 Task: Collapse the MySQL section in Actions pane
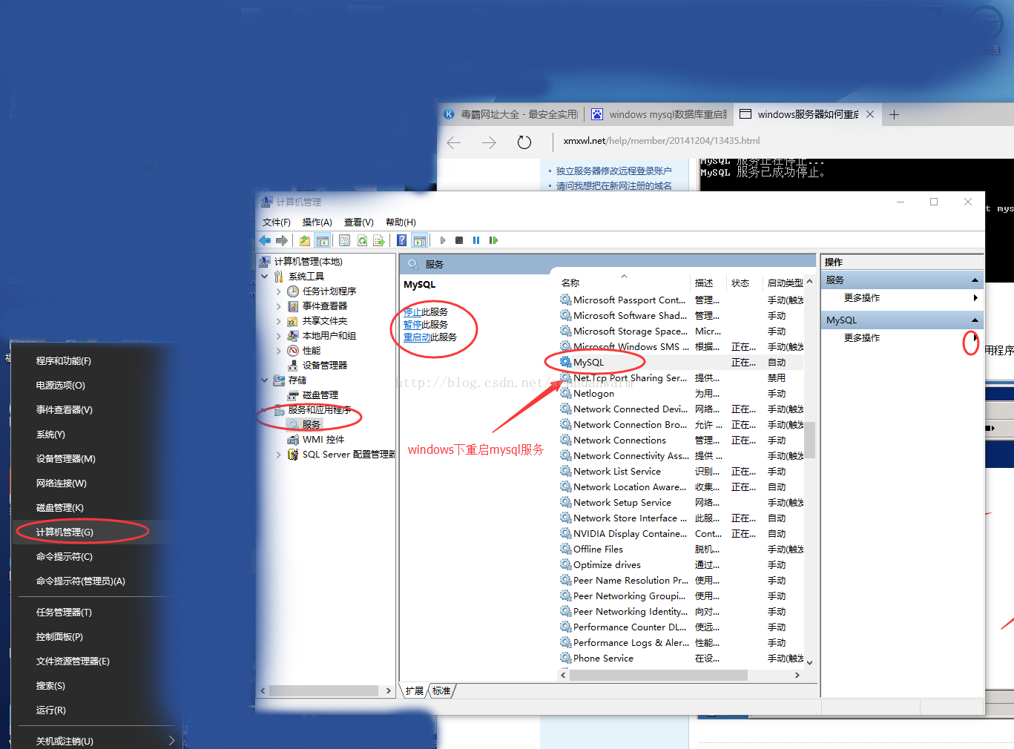(975, 320)
